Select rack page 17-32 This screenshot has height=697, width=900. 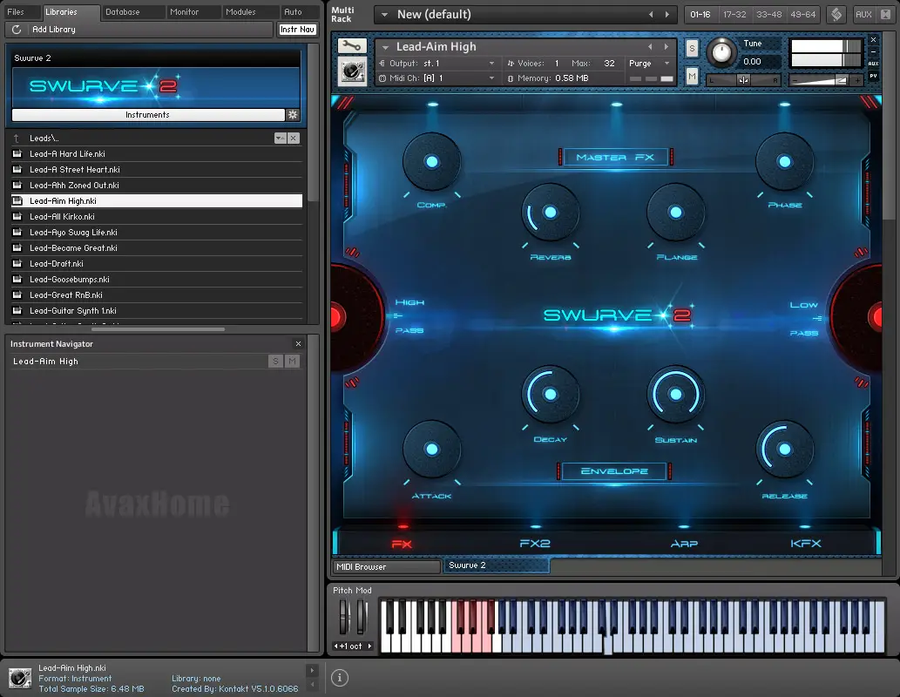734,14
